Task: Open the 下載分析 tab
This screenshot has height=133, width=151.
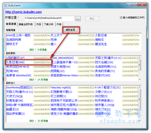Action: pos(49,24)
